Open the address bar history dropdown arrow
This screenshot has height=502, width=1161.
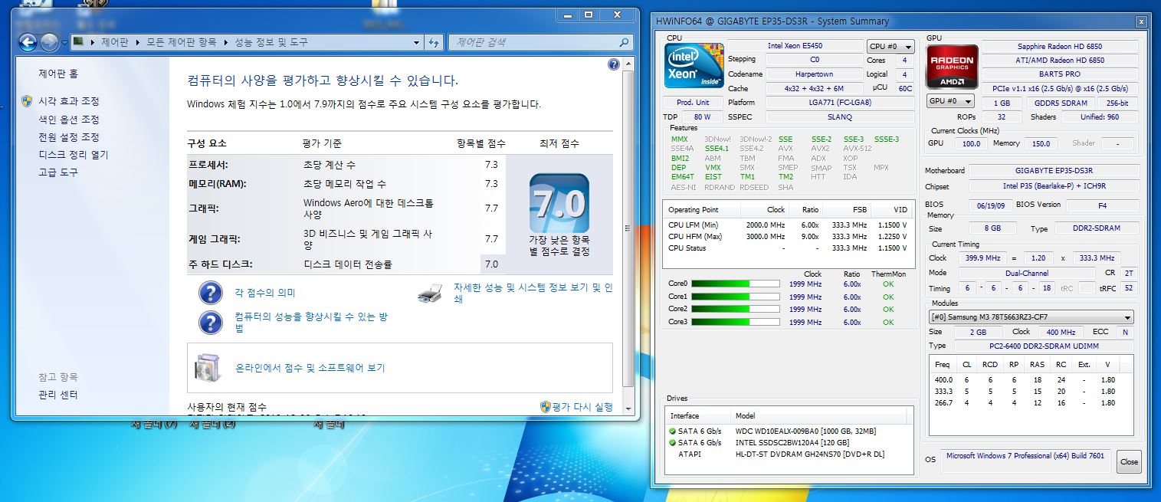pos(417,42)
